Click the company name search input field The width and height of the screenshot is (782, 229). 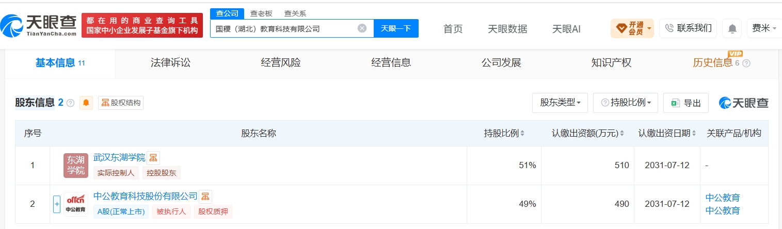pyautogui.click(x=285, y=28)
